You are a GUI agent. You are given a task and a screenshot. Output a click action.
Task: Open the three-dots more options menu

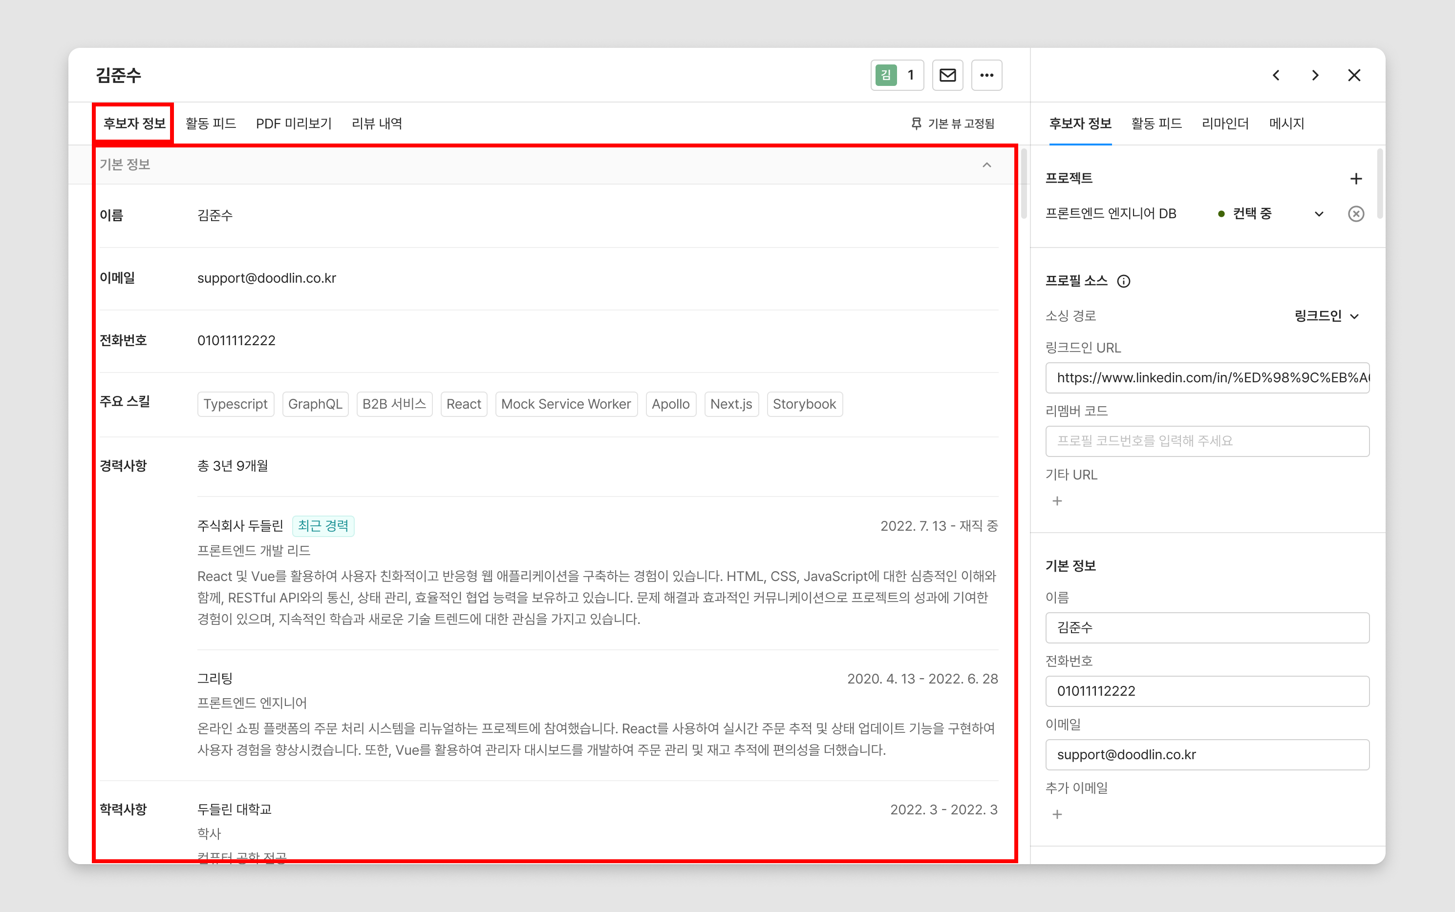click(987, 75)
